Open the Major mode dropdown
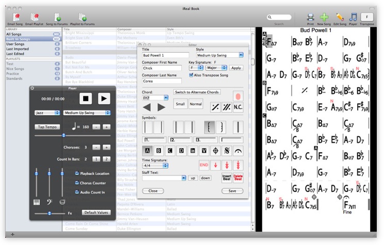Viewport: 384px width, 245px height. point(216,68)
